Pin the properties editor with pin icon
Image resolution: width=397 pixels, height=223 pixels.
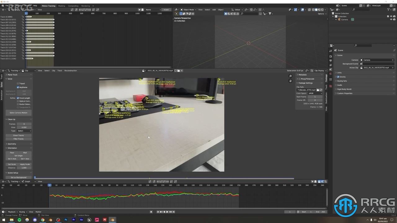394,50
